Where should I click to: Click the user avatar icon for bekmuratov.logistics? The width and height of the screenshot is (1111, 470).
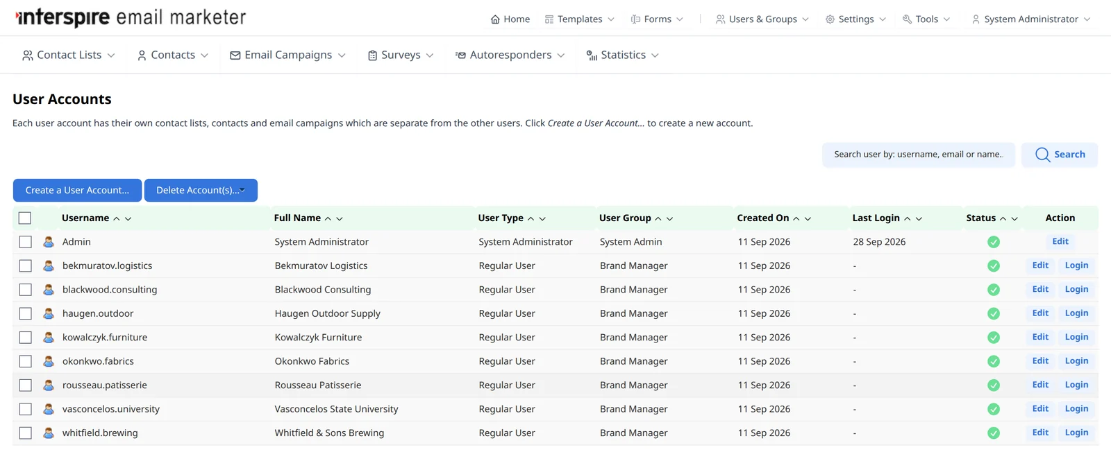[49, 266]
